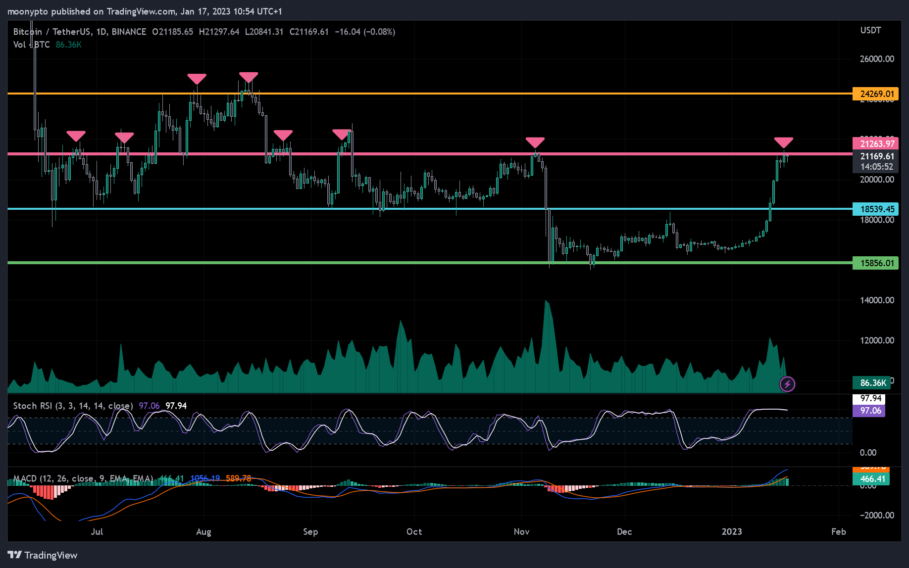Click the Stoch RSI indicator title
This screenshot has width=909, height=568.
[x=73, y=406]
